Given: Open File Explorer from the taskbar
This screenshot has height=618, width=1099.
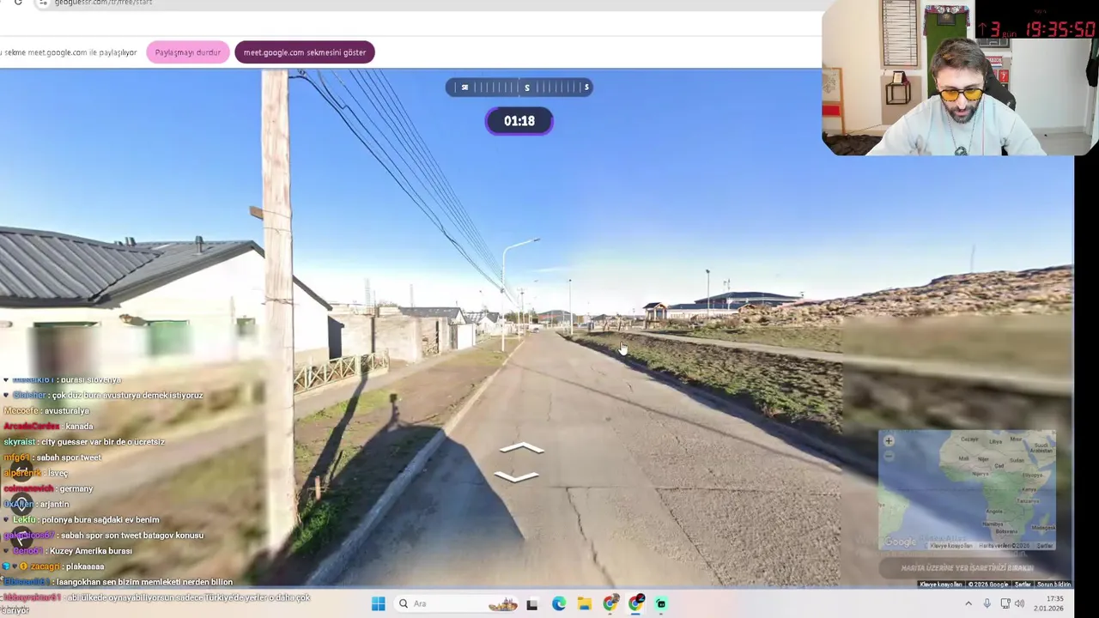Looking at the screenshot, I should [584, 603].
